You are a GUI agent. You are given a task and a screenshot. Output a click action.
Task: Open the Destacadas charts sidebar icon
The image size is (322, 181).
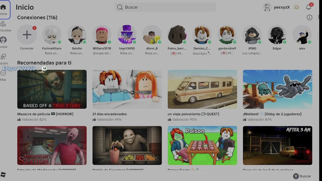pos(3,24)
